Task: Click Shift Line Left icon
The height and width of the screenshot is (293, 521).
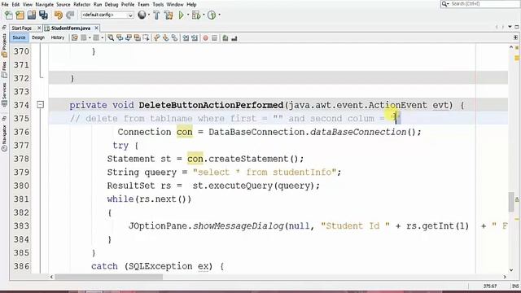Action: pyautogui.click(x=186, y=38)
